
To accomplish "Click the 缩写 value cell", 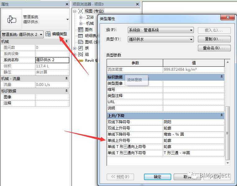I will (x=194, y=90).
